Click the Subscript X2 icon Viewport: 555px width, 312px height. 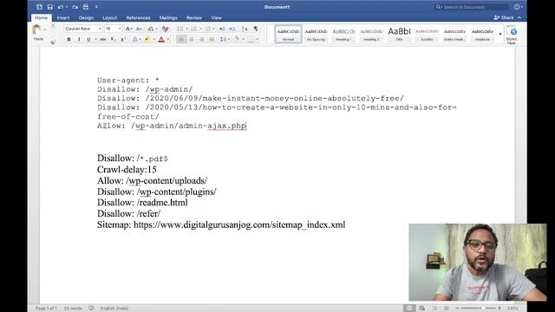tap(113, 39)
